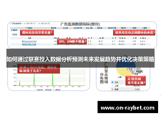Click the pink line chart legend dot
The height and width of the screenshot is (116, 161).
coord(54,89)
